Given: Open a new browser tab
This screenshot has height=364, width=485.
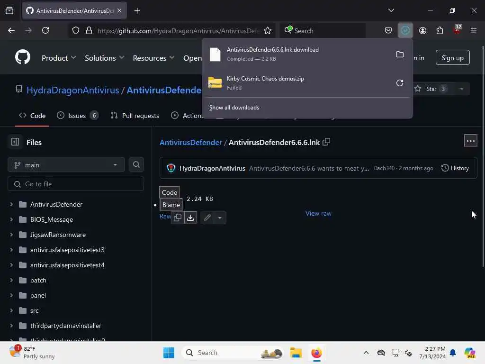Looking at the screenshot, I should (137, 11).
